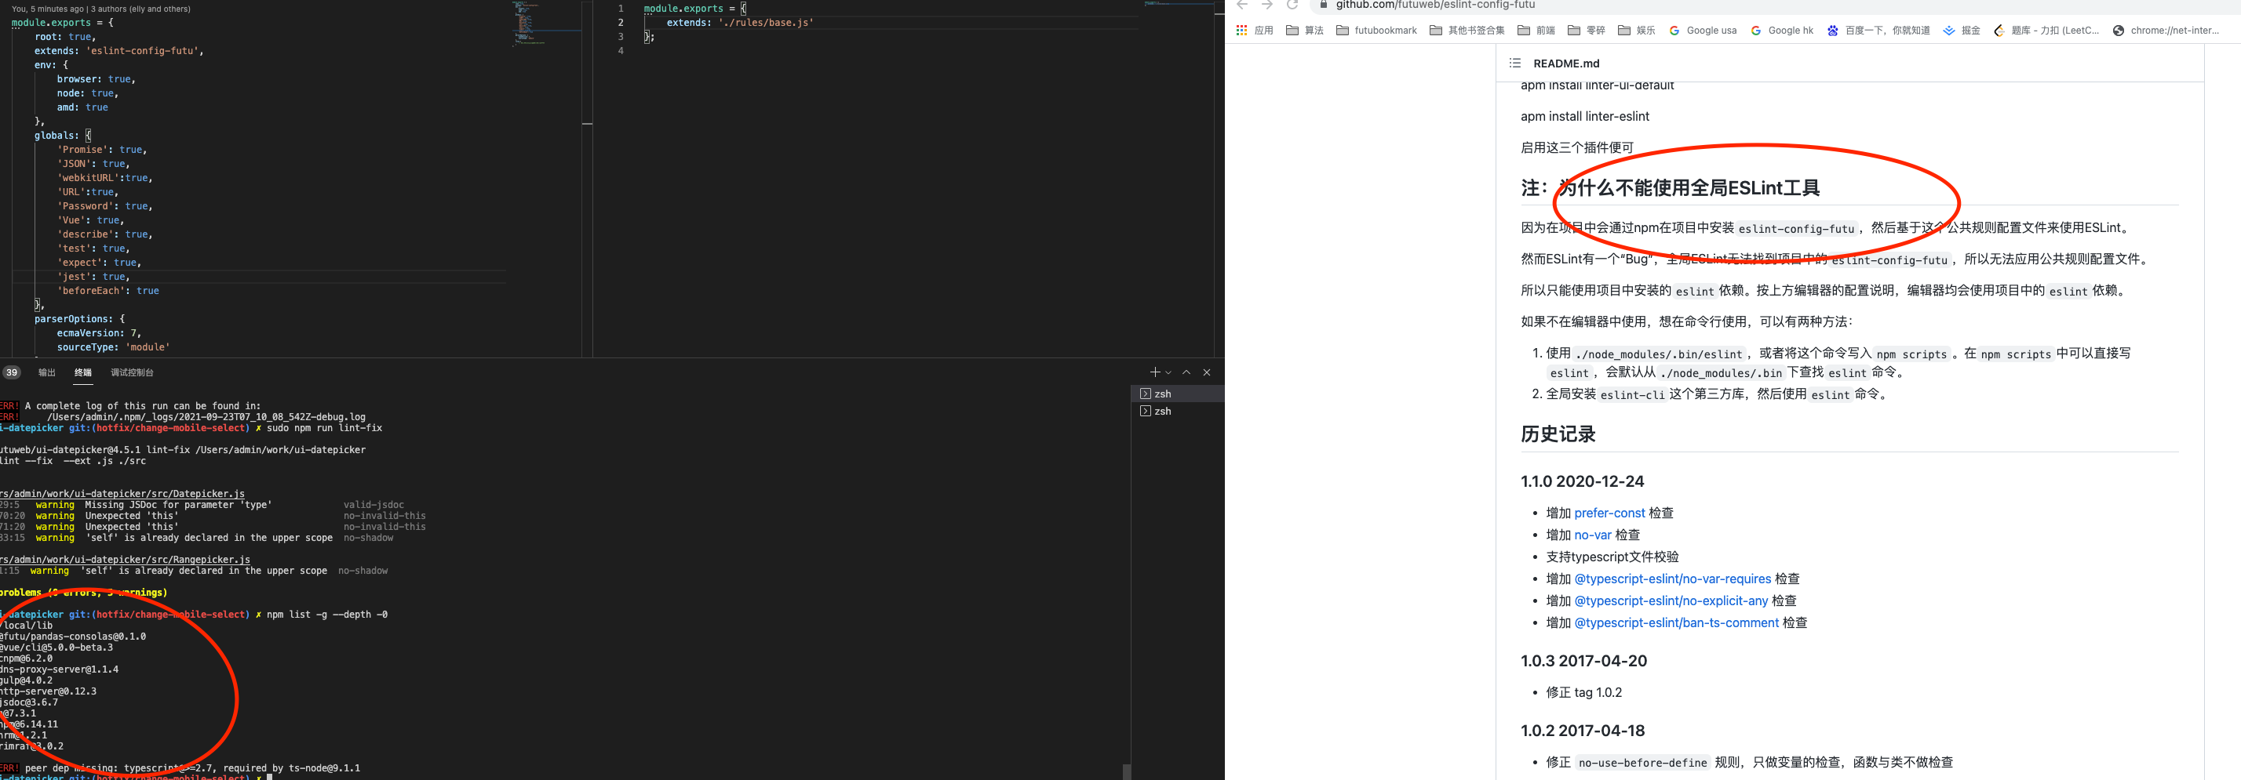Click the 1.1.0 2020-12-24 version heading
Screen dimensions: 2241x780
(1582, 482)
